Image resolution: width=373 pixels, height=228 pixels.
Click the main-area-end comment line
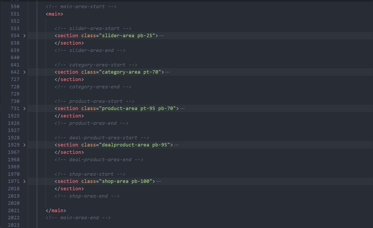pos(78,218)
